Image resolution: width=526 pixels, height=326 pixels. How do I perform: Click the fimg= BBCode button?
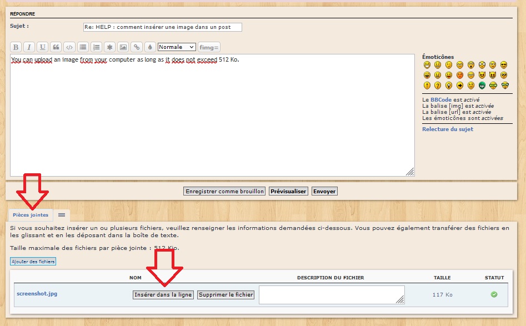(x=209, y=47)
